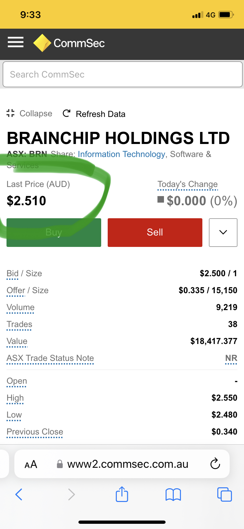Reload the page in Safari
Viewport: 244px width, 529px height.
[215, 464]
